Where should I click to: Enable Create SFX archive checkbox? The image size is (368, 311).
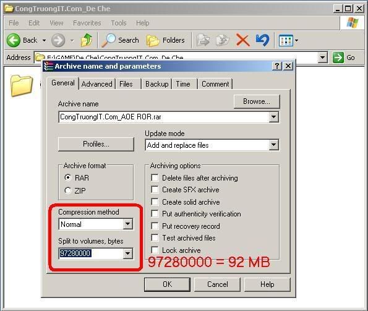pos(155,190)
